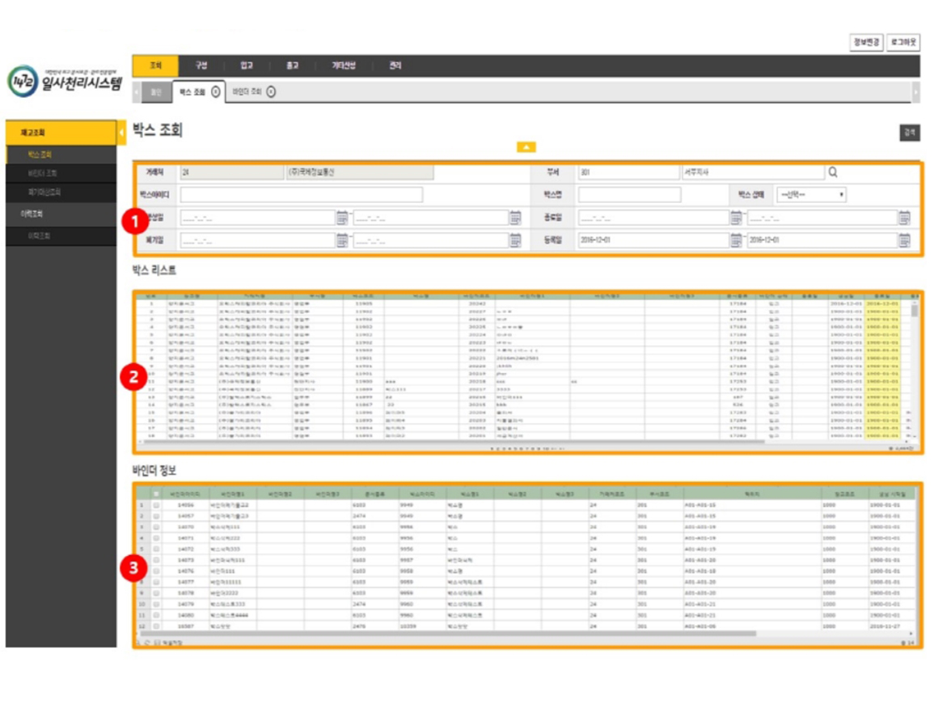Click the tab strip left scroll arrow
Screen dimensions: 934x708
pyautogui.click(x=137, y=91)
